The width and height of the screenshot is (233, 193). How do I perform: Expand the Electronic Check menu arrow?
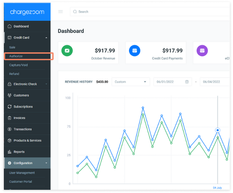(x=46, y=84)
